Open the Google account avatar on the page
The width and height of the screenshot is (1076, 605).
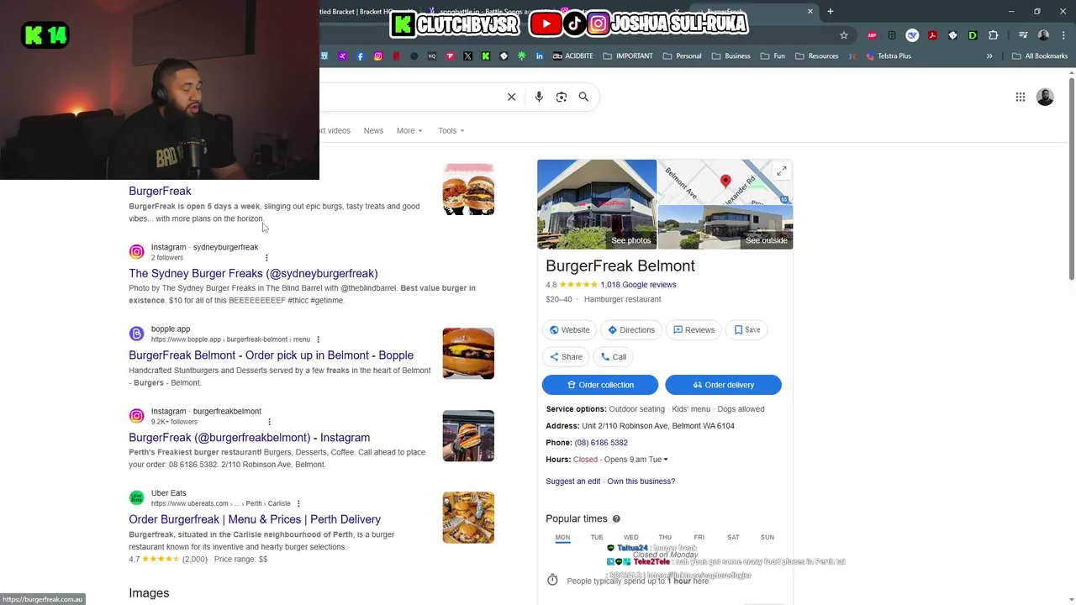pyautogui.click(x=1045, y=97)
